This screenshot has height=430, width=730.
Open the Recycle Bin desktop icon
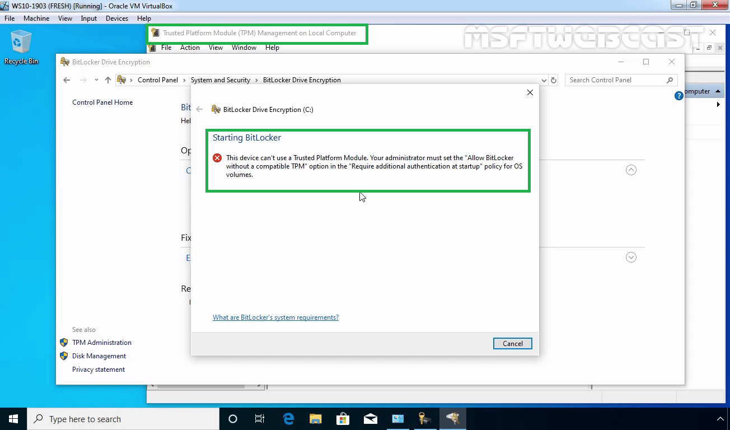coord(21,48)
